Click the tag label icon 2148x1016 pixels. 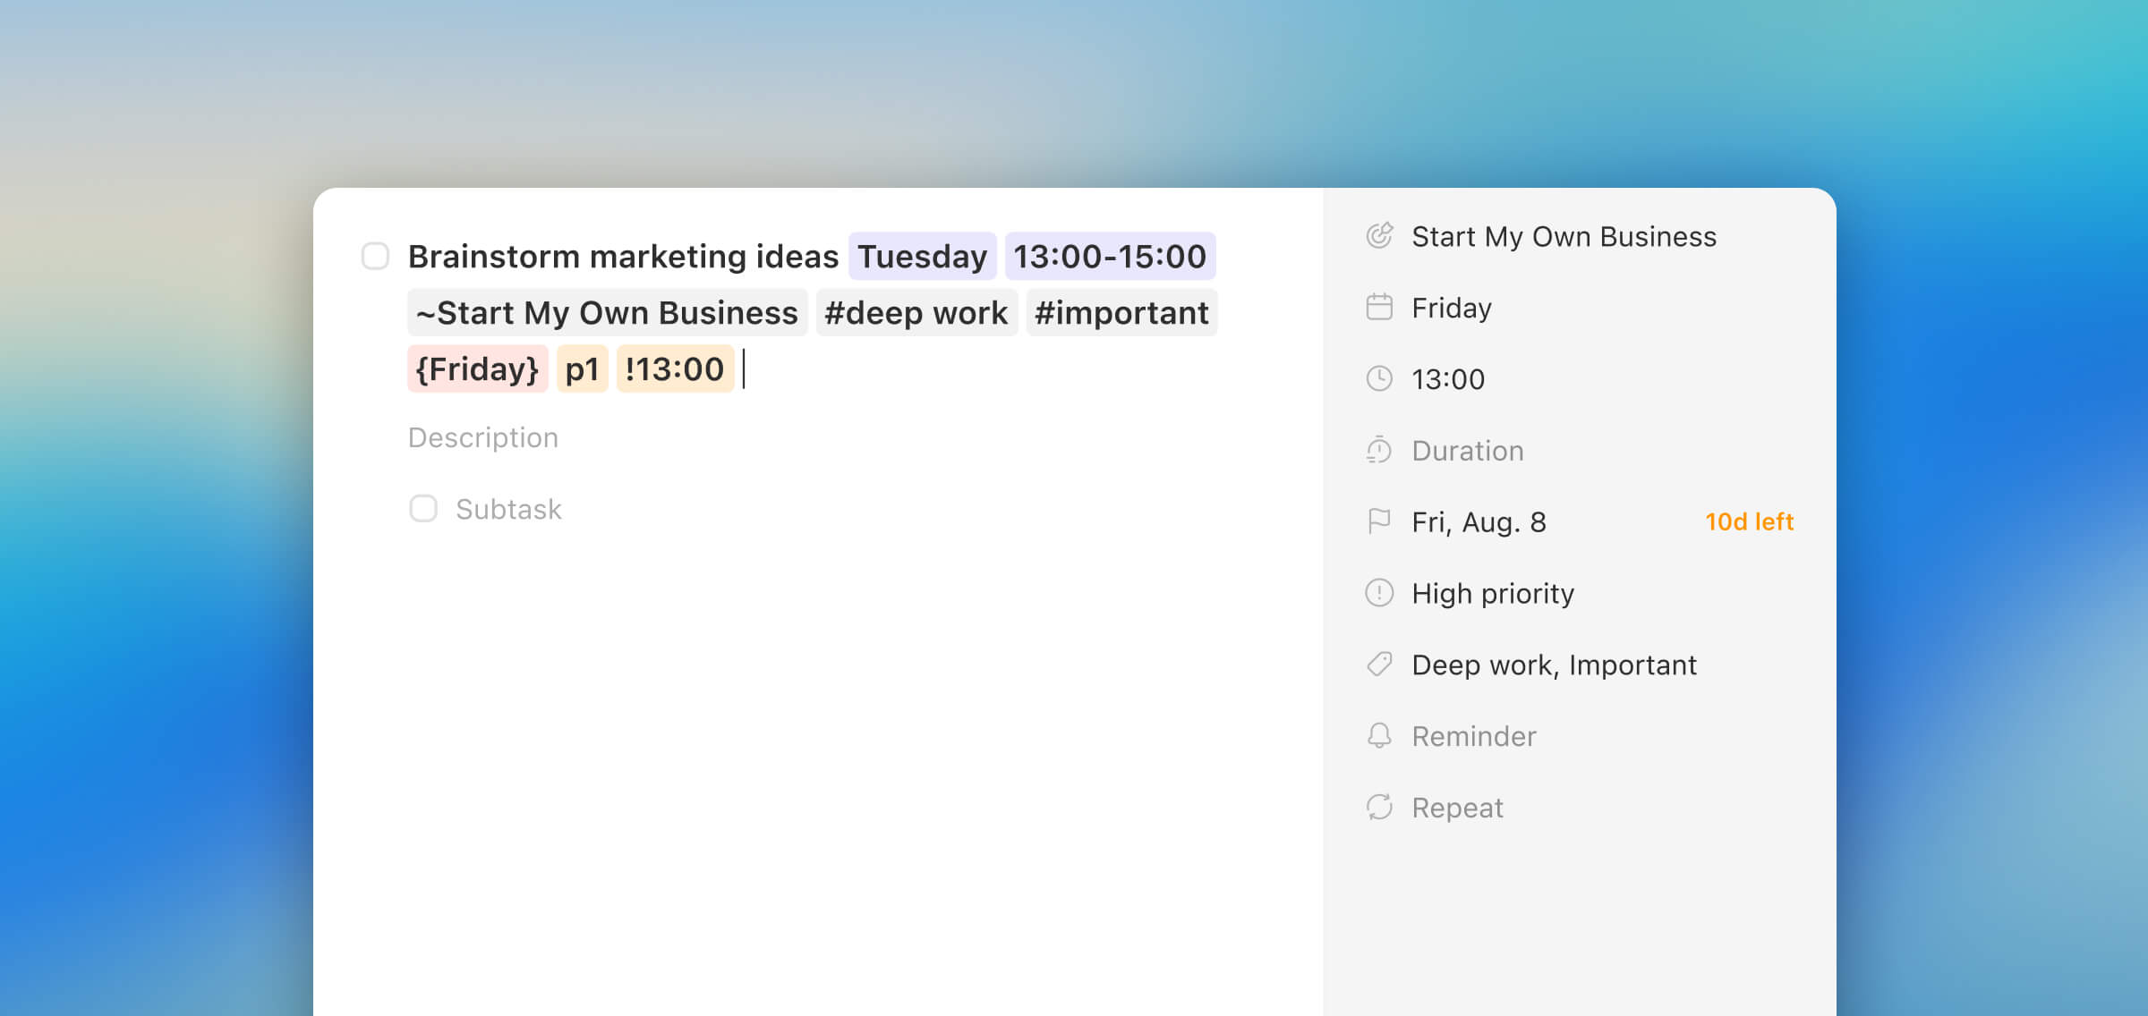pos(1379,665)
